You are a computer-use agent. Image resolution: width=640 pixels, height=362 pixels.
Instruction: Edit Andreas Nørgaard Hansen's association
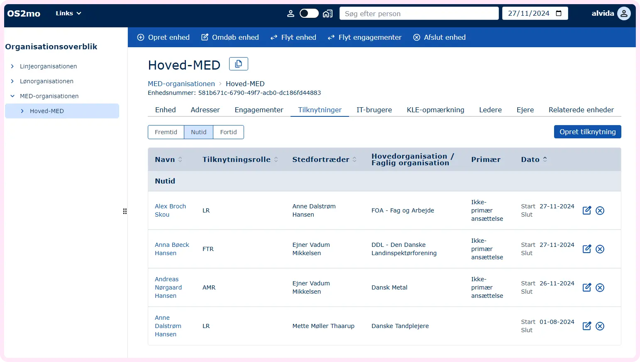coord(587,287)
